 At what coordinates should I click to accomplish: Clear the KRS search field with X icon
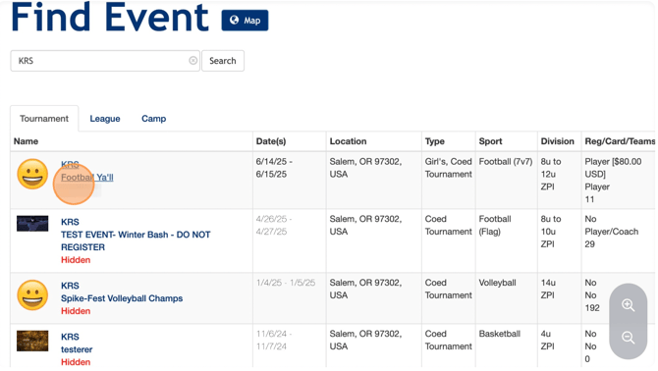click(x=192, y=61)
